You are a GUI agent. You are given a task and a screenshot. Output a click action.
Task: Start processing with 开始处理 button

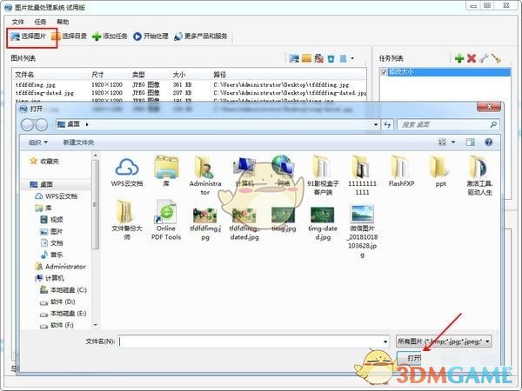click(151, 36)
